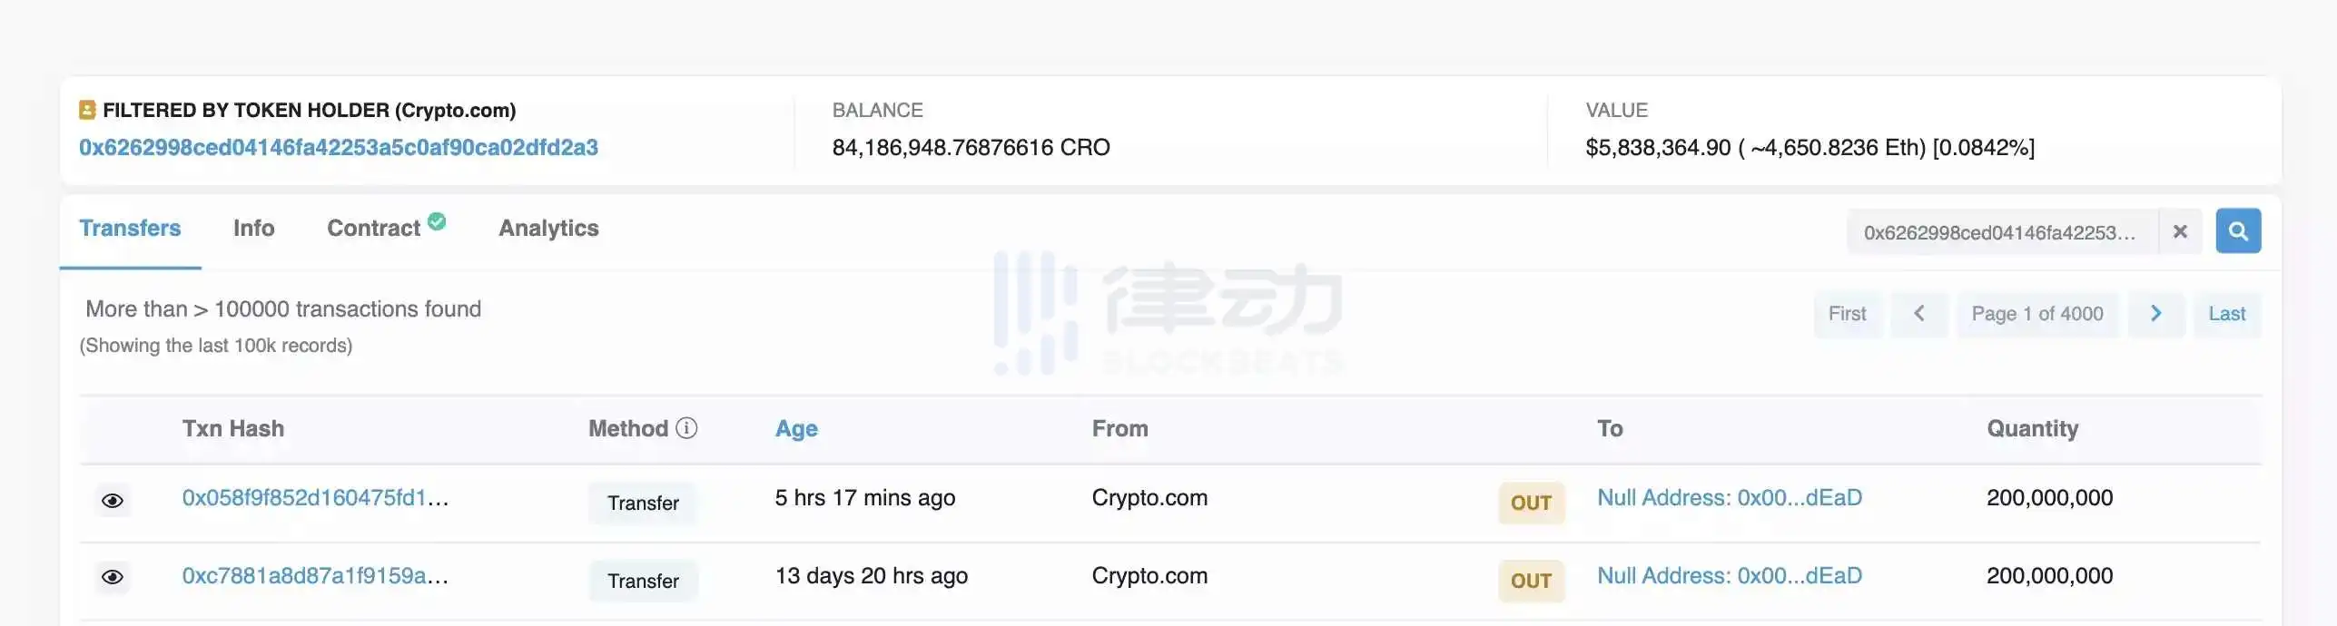Open the Info tab
This screenshot has width=2337, height=626.
pyautogui.click(x=253, y=228)
